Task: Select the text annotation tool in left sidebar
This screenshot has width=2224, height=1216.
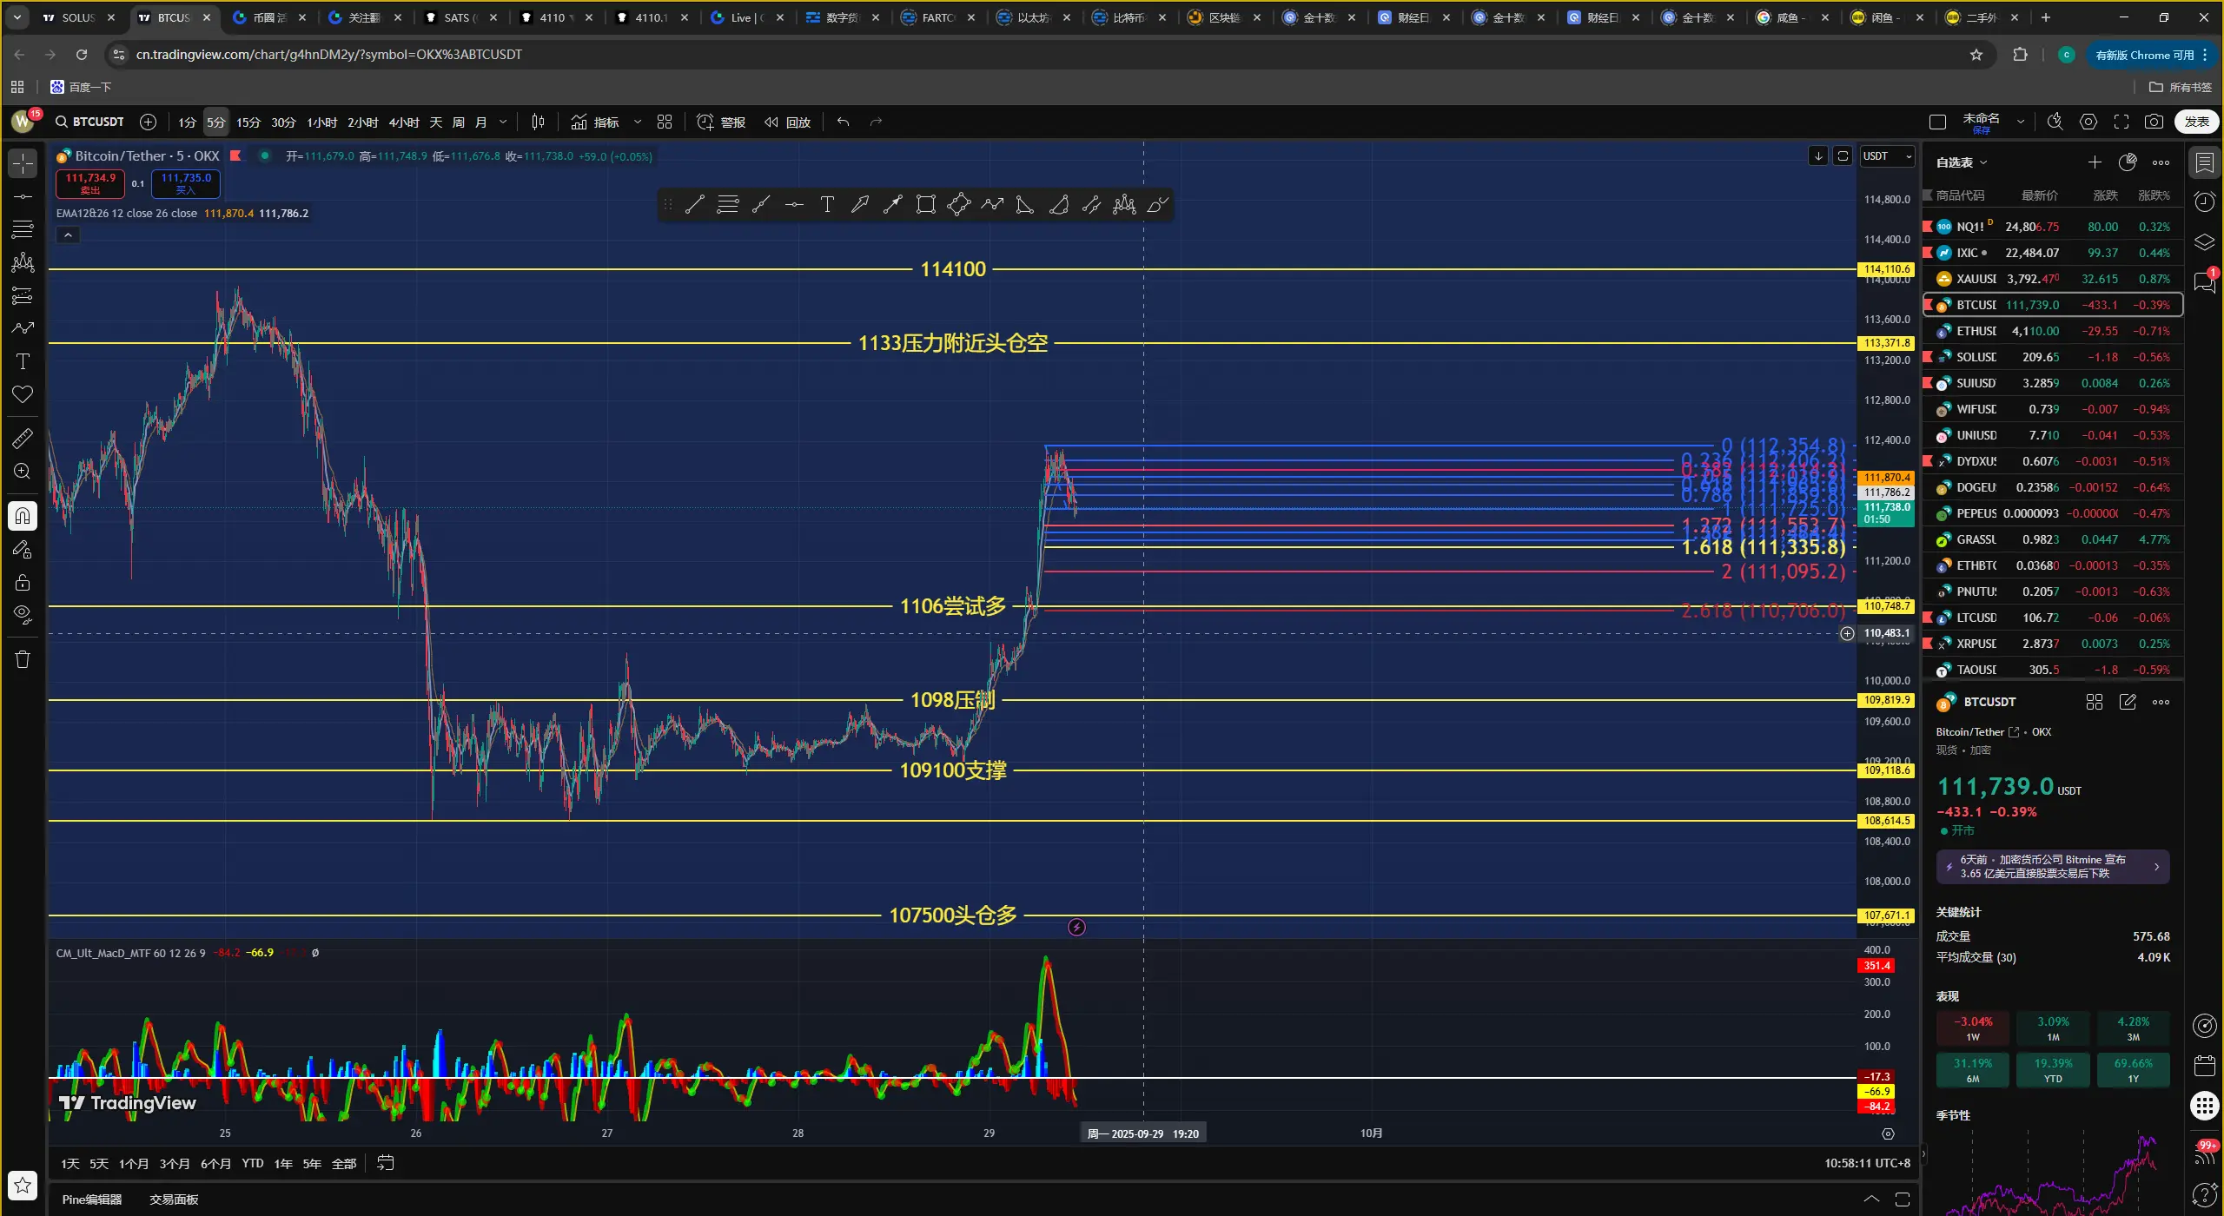Action: point(23,361)
